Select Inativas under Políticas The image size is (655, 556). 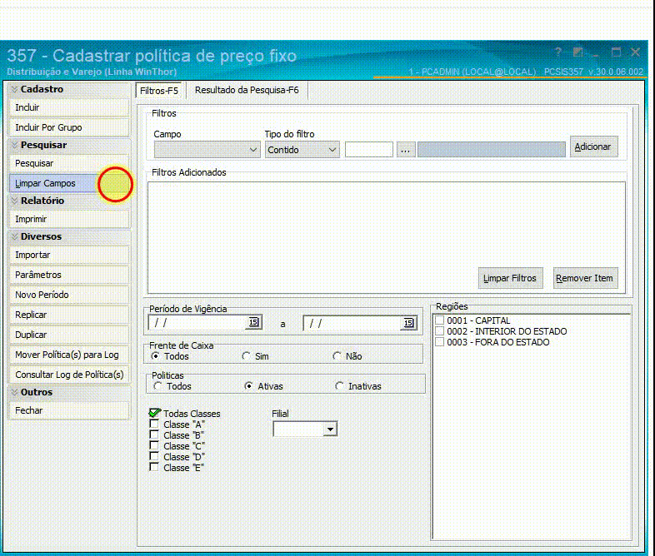(x=340, y=386)
